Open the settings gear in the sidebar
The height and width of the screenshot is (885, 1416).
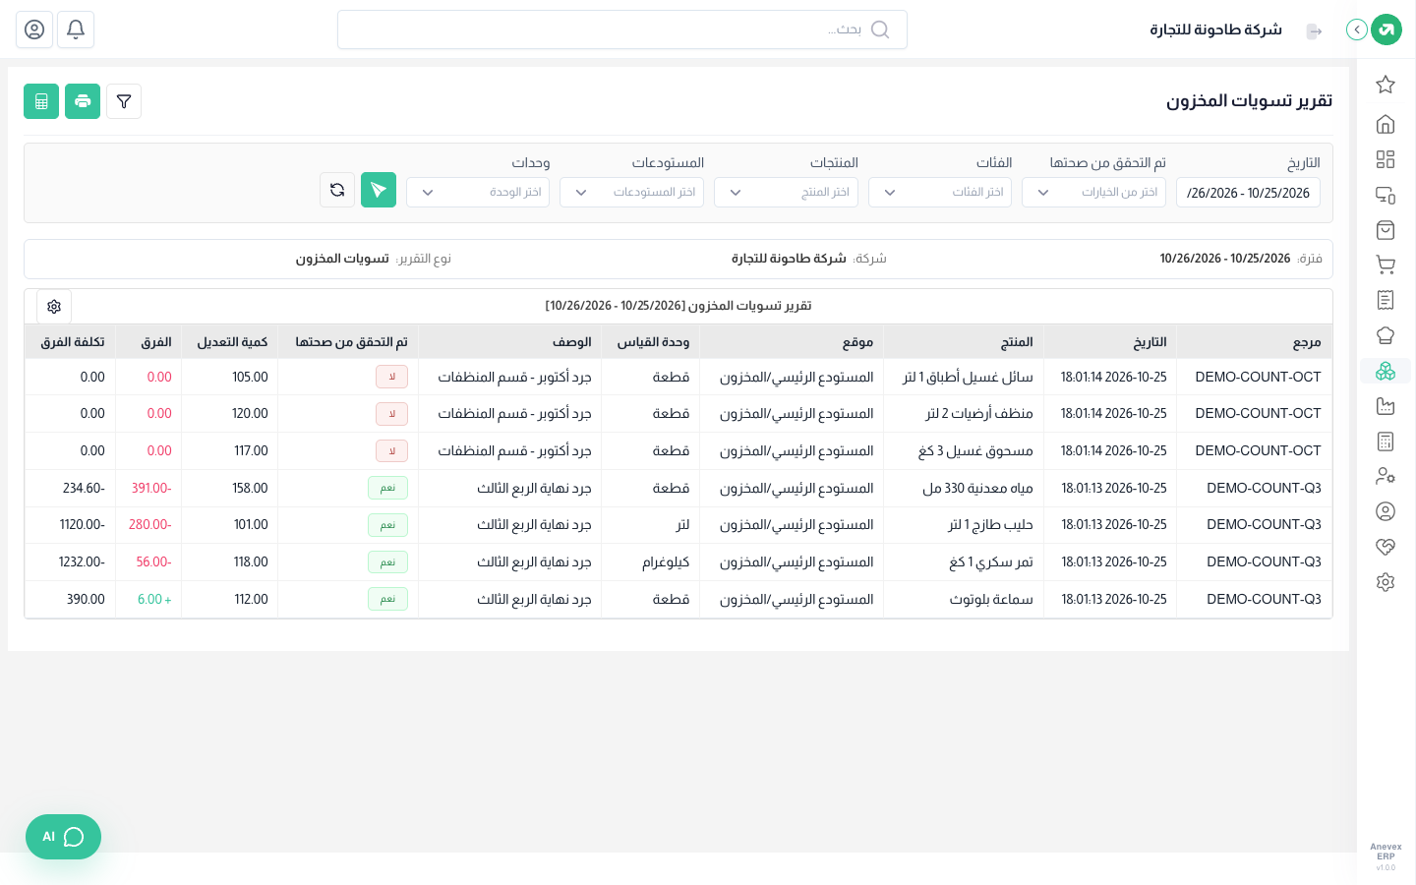pyautogui.click(x=1386, y=582)
